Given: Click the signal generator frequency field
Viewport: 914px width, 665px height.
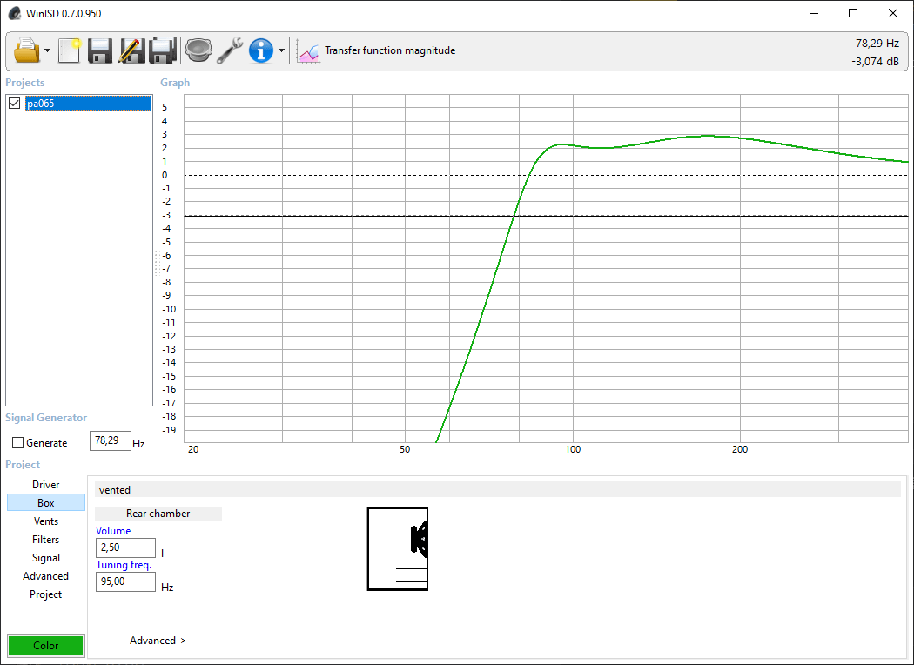Looking at the screenshot, I should coord(111,440).
